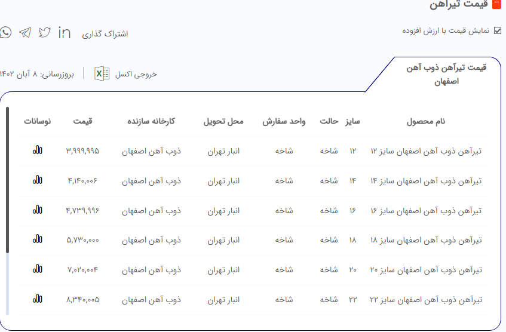Open fluctuation chart for size 20 beam
Viewport: 506px width, 332px height.
[x=38, y=269]
